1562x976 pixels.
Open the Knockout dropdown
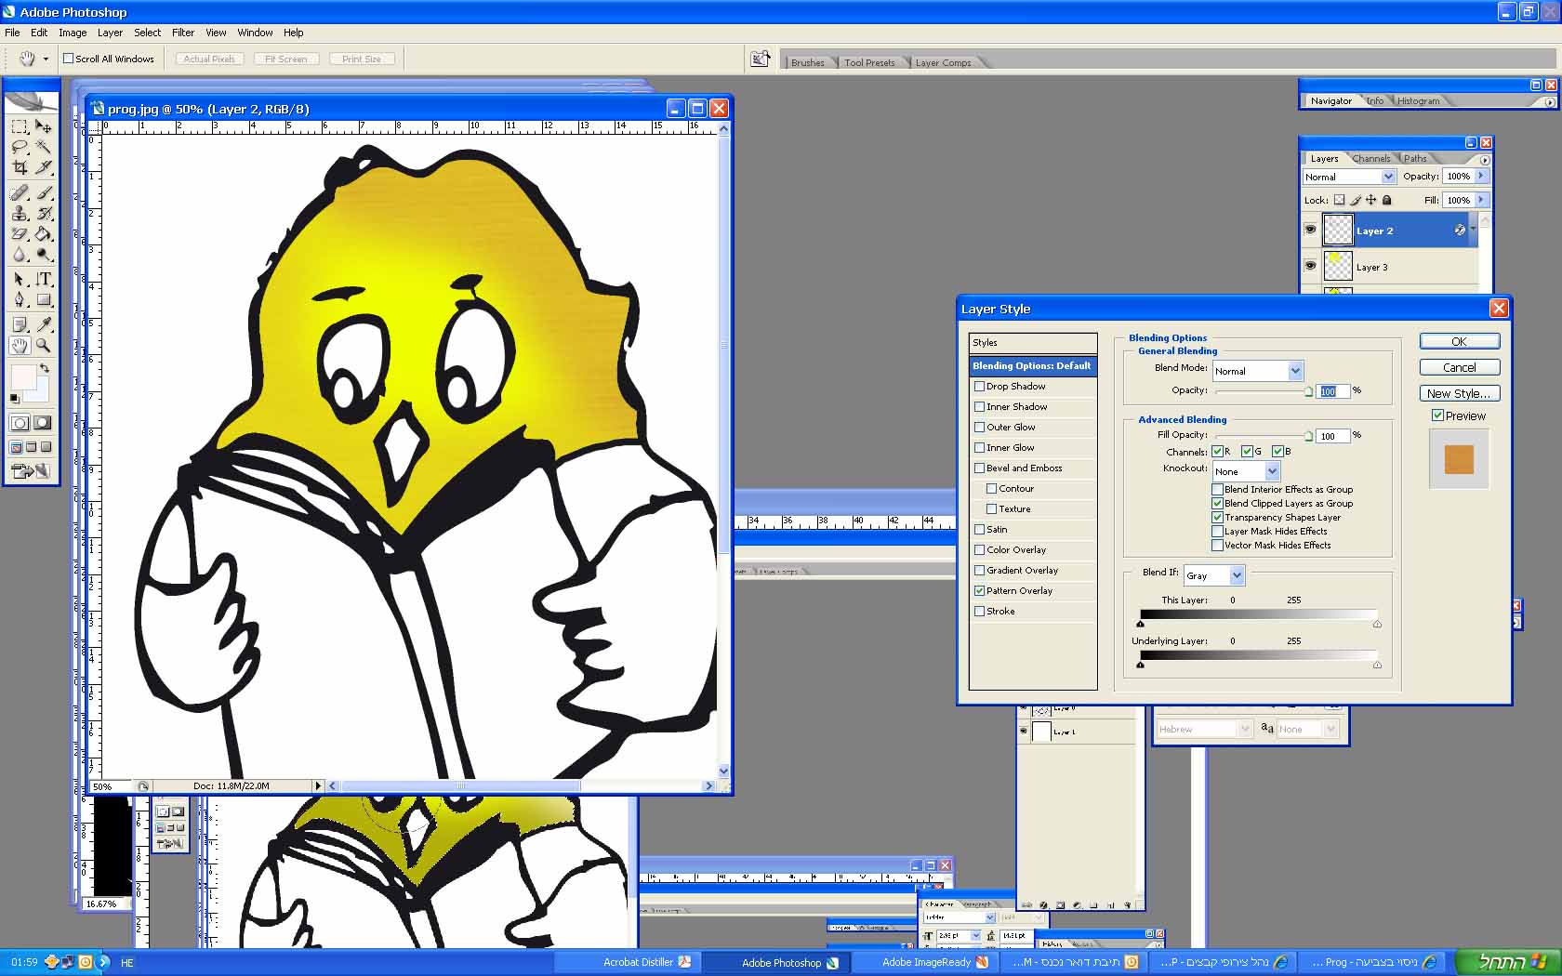tap(1247, 471)
